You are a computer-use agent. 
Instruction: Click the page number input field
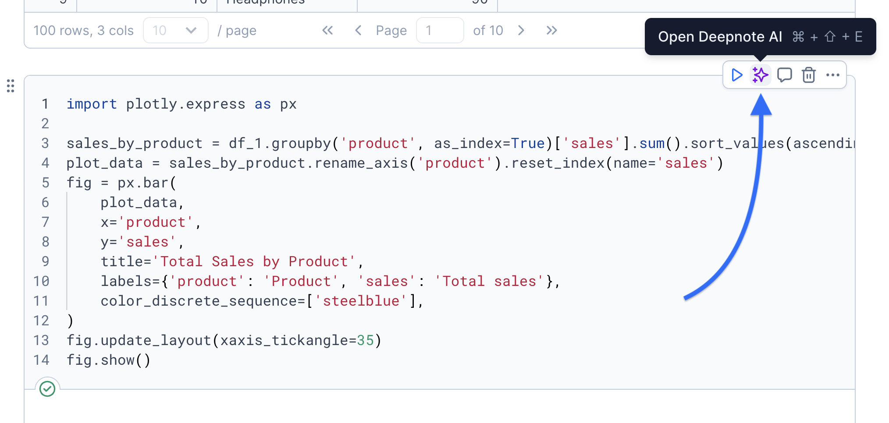pyautogui.click(x=440, y=30)
